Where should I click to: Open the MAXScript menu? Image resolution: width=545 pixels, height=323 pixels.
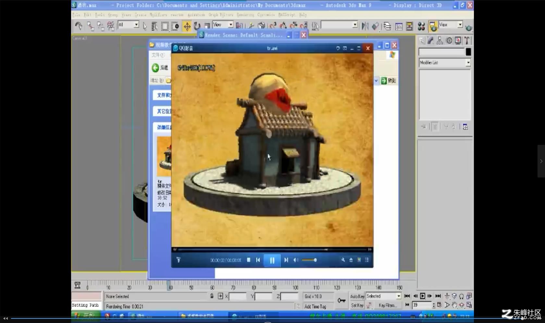coord(287,15)
